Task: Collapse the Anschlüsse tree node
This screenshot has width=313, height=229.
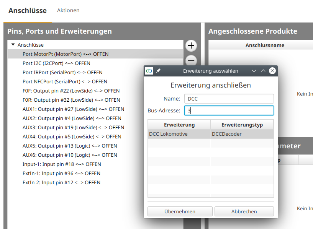Action: 13,45
